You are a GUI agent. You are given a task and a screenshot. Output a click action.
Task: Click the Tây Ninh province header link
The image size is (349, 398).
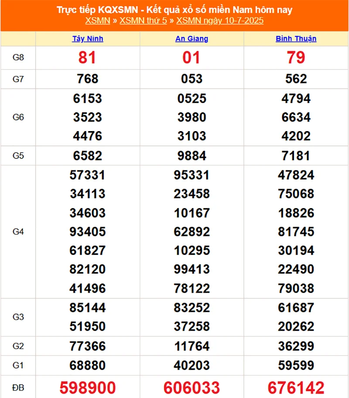(88, 38)
